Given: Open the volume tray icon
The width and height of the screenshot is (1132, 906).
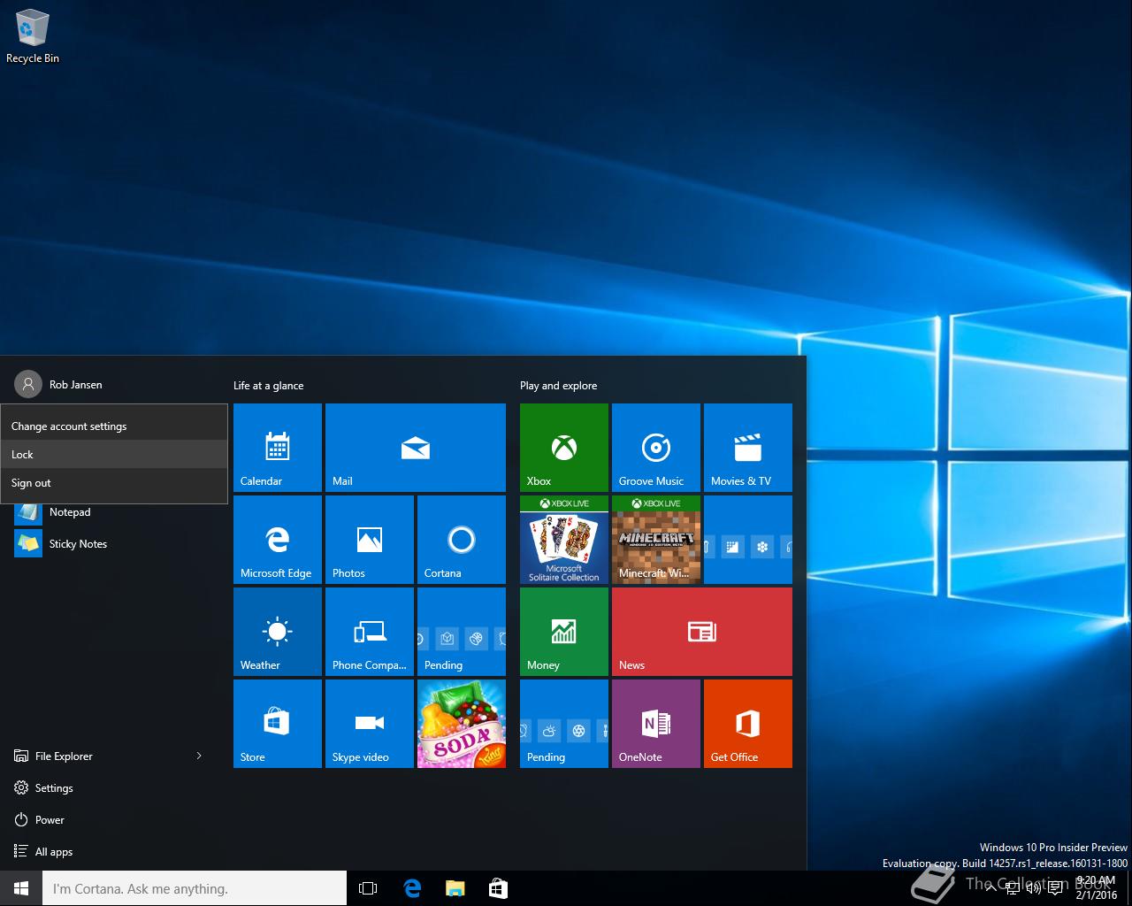Looking at the screenshot, I should pos(1034,888).
